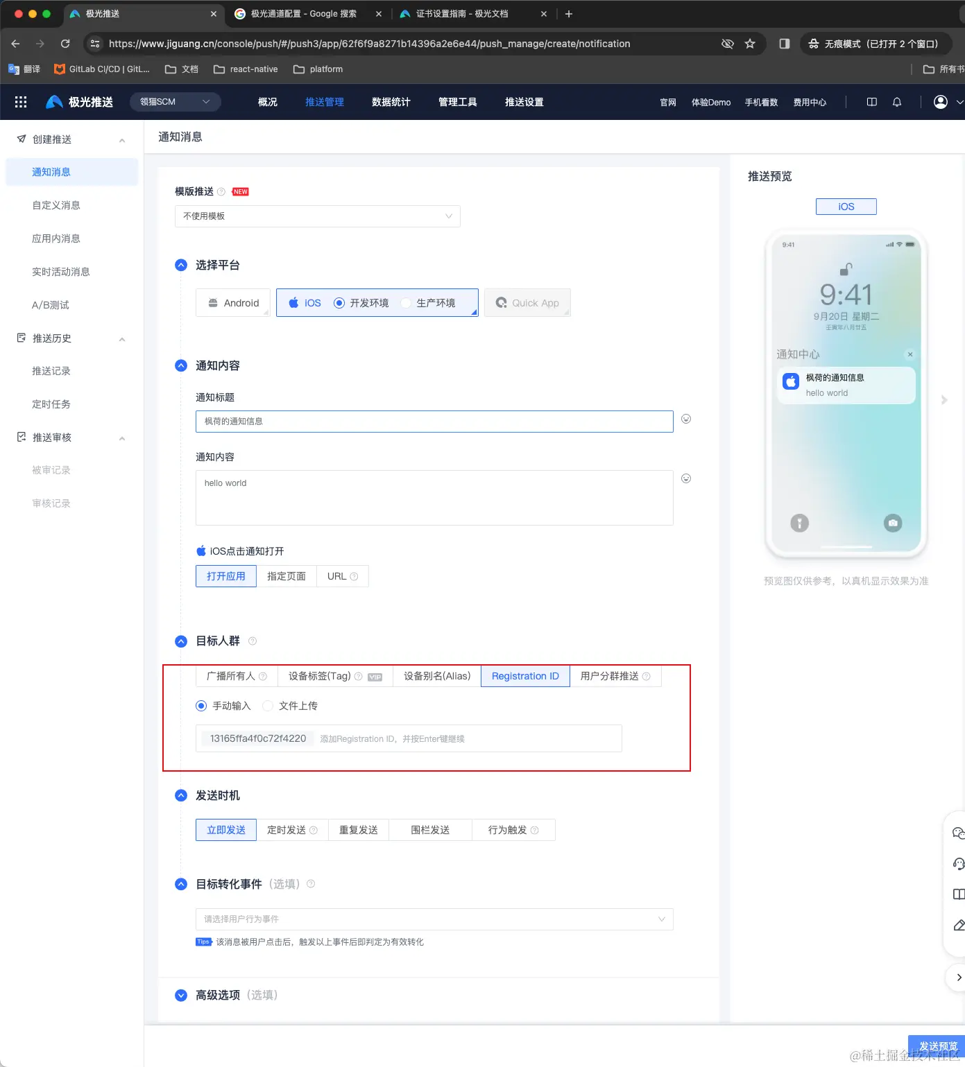Open the browser side panel icon

pos(785,44)
